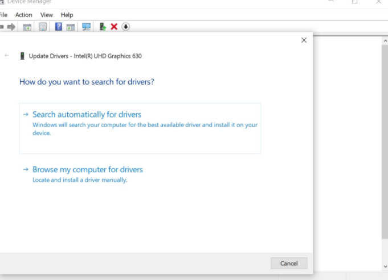Click the device icon beside Update Drivers title
388x280 pixels.
(x=22, y=56)
